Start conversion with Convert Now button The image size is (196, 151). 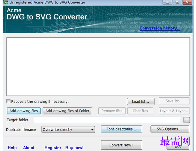121,145
